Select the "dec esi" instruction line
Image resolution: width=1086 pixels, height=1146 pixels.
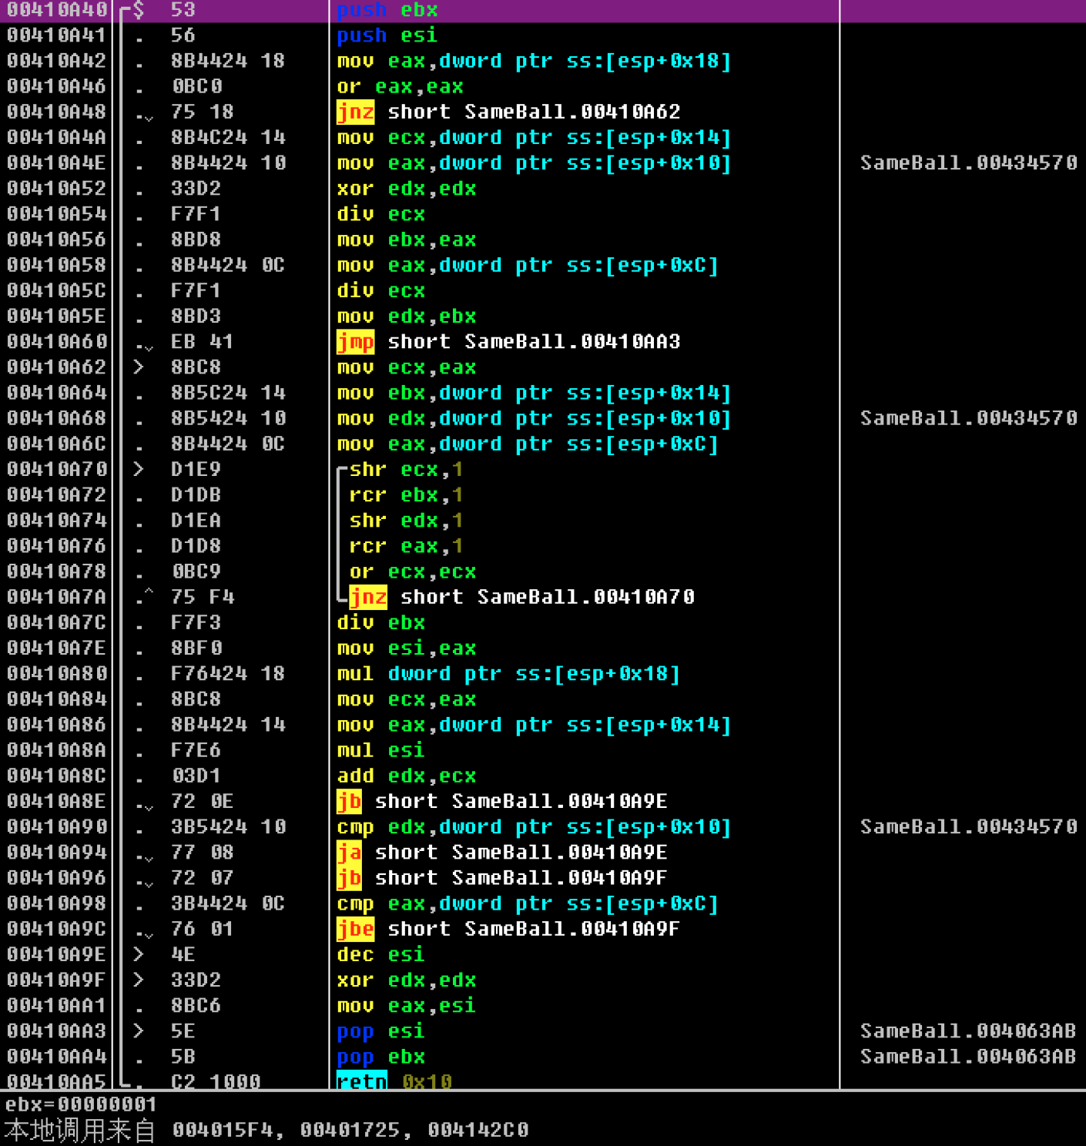(381, 954)
